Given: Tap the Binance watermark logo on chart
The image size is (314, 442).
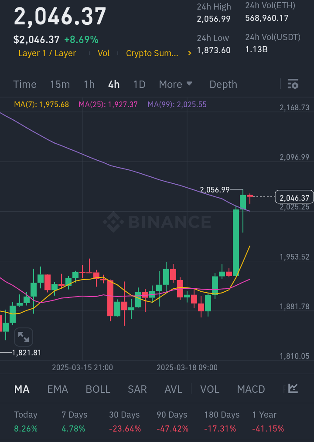Looking at the screenshot, I should pos(157,222).
